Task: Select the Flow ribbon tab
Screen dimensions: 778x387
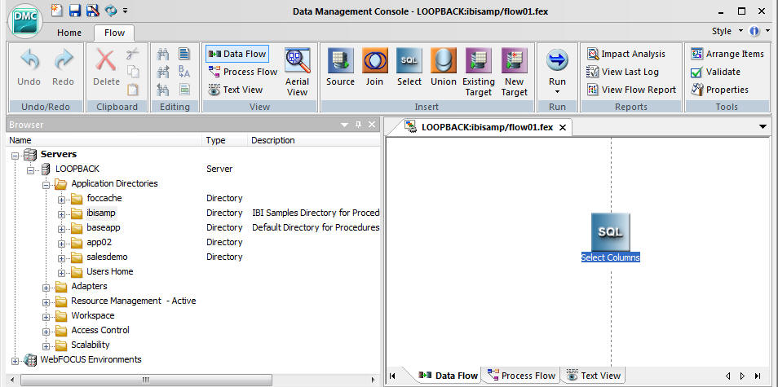Action: (115, 33)
